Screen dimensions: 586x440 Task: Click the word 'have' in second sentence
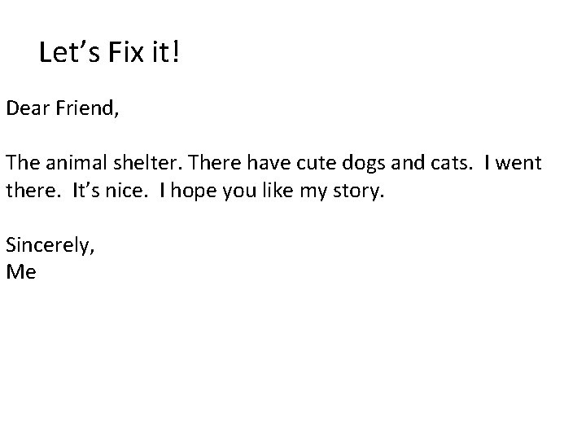(x=269, y=162)
